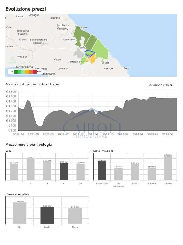Click the blue-outlined zone on the map

(89, 53)
